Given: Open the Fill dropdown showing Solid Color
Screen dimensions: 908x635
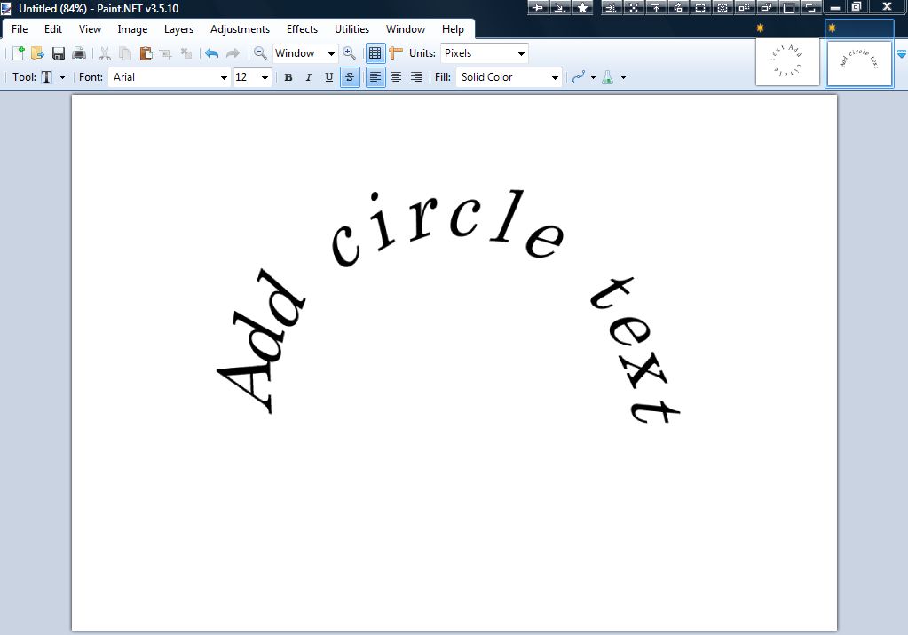Looking at the screenshot, I should tap(508, 77).
